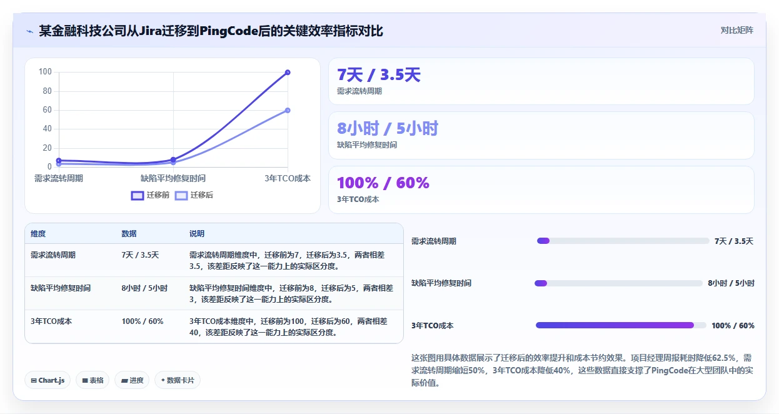The width and height of the screenshot is (779, 414).
Task: Click the 缺陷平均修复时间 x-axis label
Action: point(173,178)
